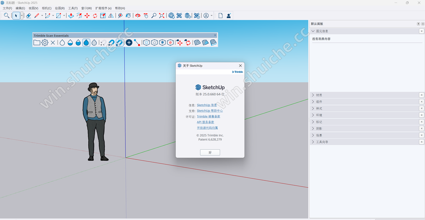The width and height of the screenshot is (425, 220).
Task: Open Scan Essentials gear settings
Action: point(45,43)
